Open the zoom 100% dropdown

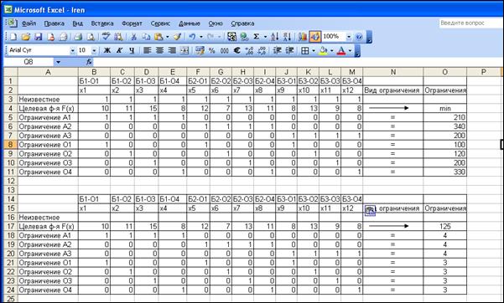[x=349, y=37]
